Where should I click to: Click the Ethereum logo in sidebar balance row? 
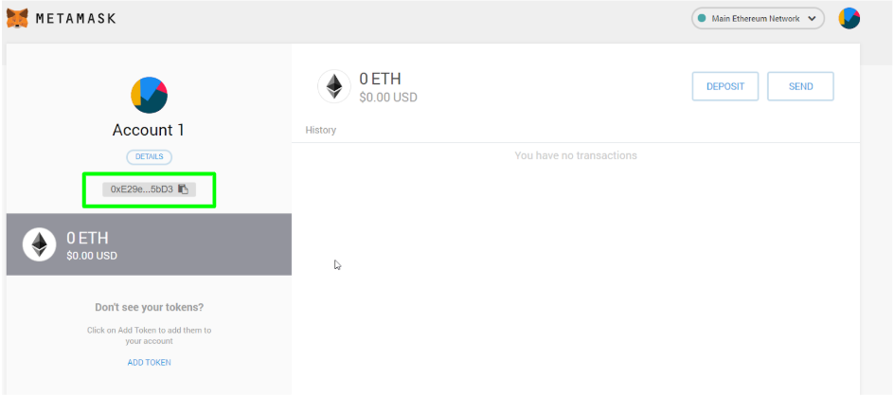(x=40, y=244)
